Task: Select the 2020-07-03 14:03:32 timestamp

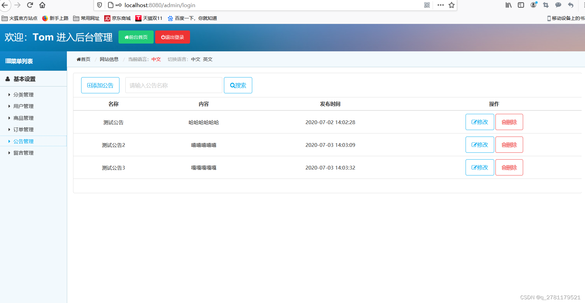Action: tap(330, 168)
